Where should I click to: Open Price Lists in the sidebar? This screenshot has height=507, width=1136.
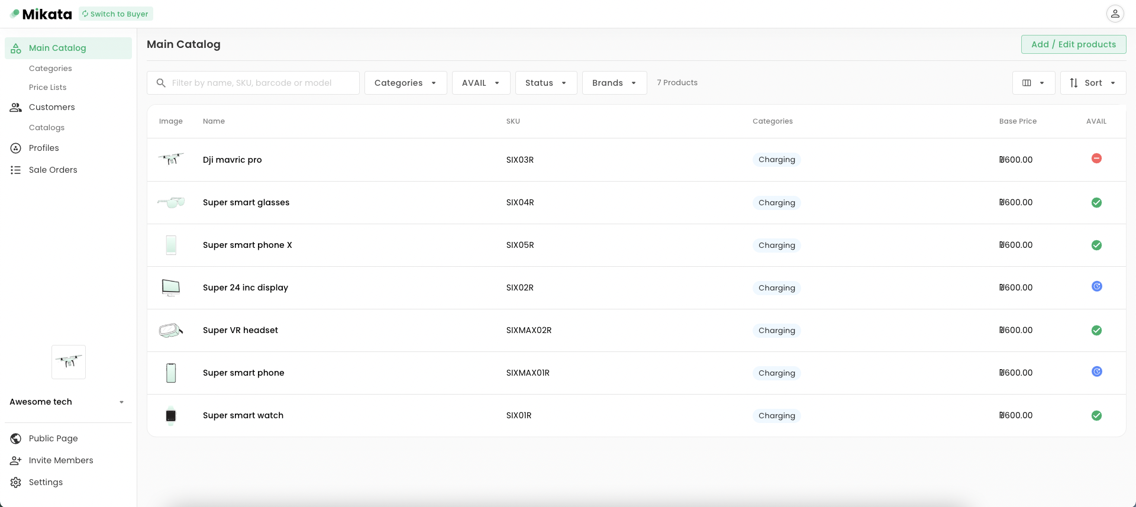48,88
